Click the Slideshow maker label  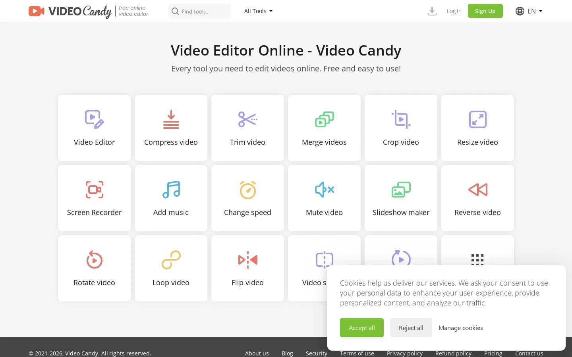401,212
